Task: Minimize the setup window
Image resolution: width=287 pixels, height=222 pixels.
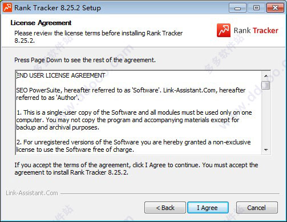Action: [x=237, y=8]
